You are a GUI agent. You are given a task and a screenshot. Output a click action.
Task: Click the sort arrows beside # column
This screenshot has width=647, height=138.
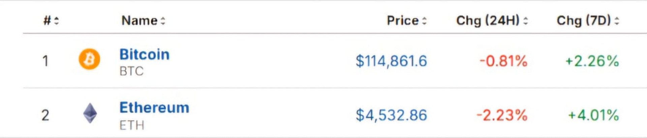click(57, 21)
